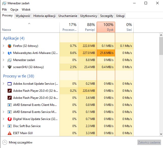Viewport: 163px width, 148px height.
Task: Expand the Firefox process group
Action: [x=4, y=46]
